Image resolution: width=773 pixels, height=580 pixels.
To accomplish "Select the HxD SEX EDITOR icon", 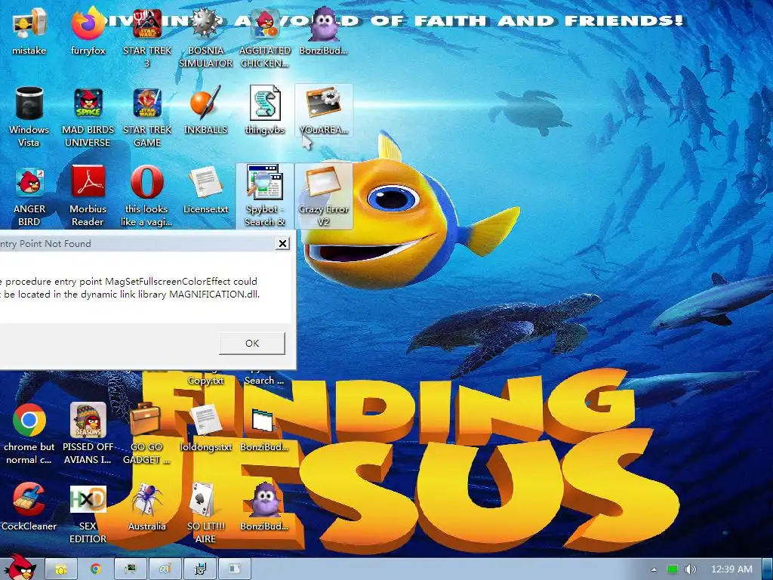I will 88,513.
